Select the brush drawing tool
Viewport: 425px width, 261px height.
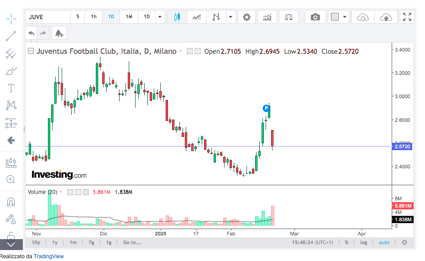click(11, 71)
